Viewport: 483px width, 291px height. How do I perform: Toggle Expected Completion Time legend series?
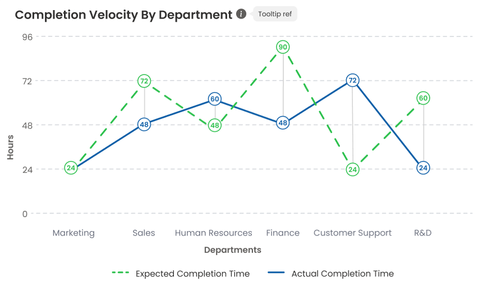(181, 274)
